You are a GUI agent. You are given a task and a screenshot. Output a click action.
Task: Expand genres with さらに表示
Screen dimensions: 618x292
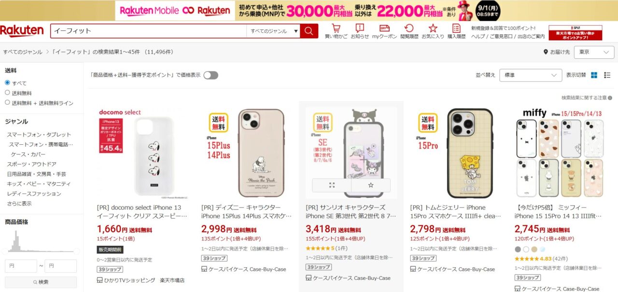point(19,204)
